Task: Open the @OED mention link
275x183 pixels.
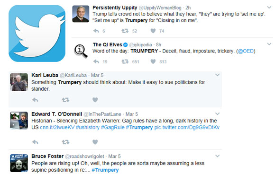Action: [246, 51]
